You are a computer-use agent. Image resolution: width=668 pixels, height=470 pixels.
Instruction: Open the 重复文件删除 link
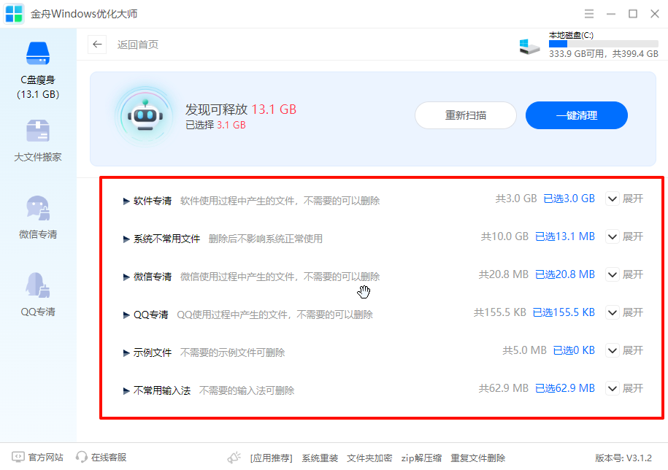point(478,458)
